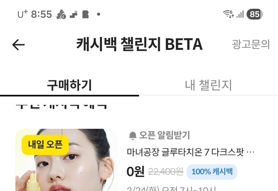Switch to the 구매하기 tab
This screenshot has height=191, width=278.
click(69, 85)
